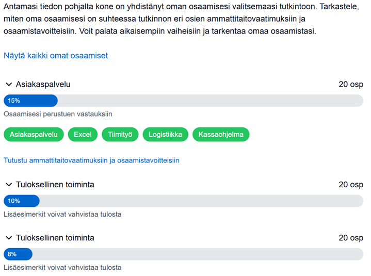Screen dimensions: 371x276
Task: Click the 10% progress bar
Action: click(x=183, y=201)
